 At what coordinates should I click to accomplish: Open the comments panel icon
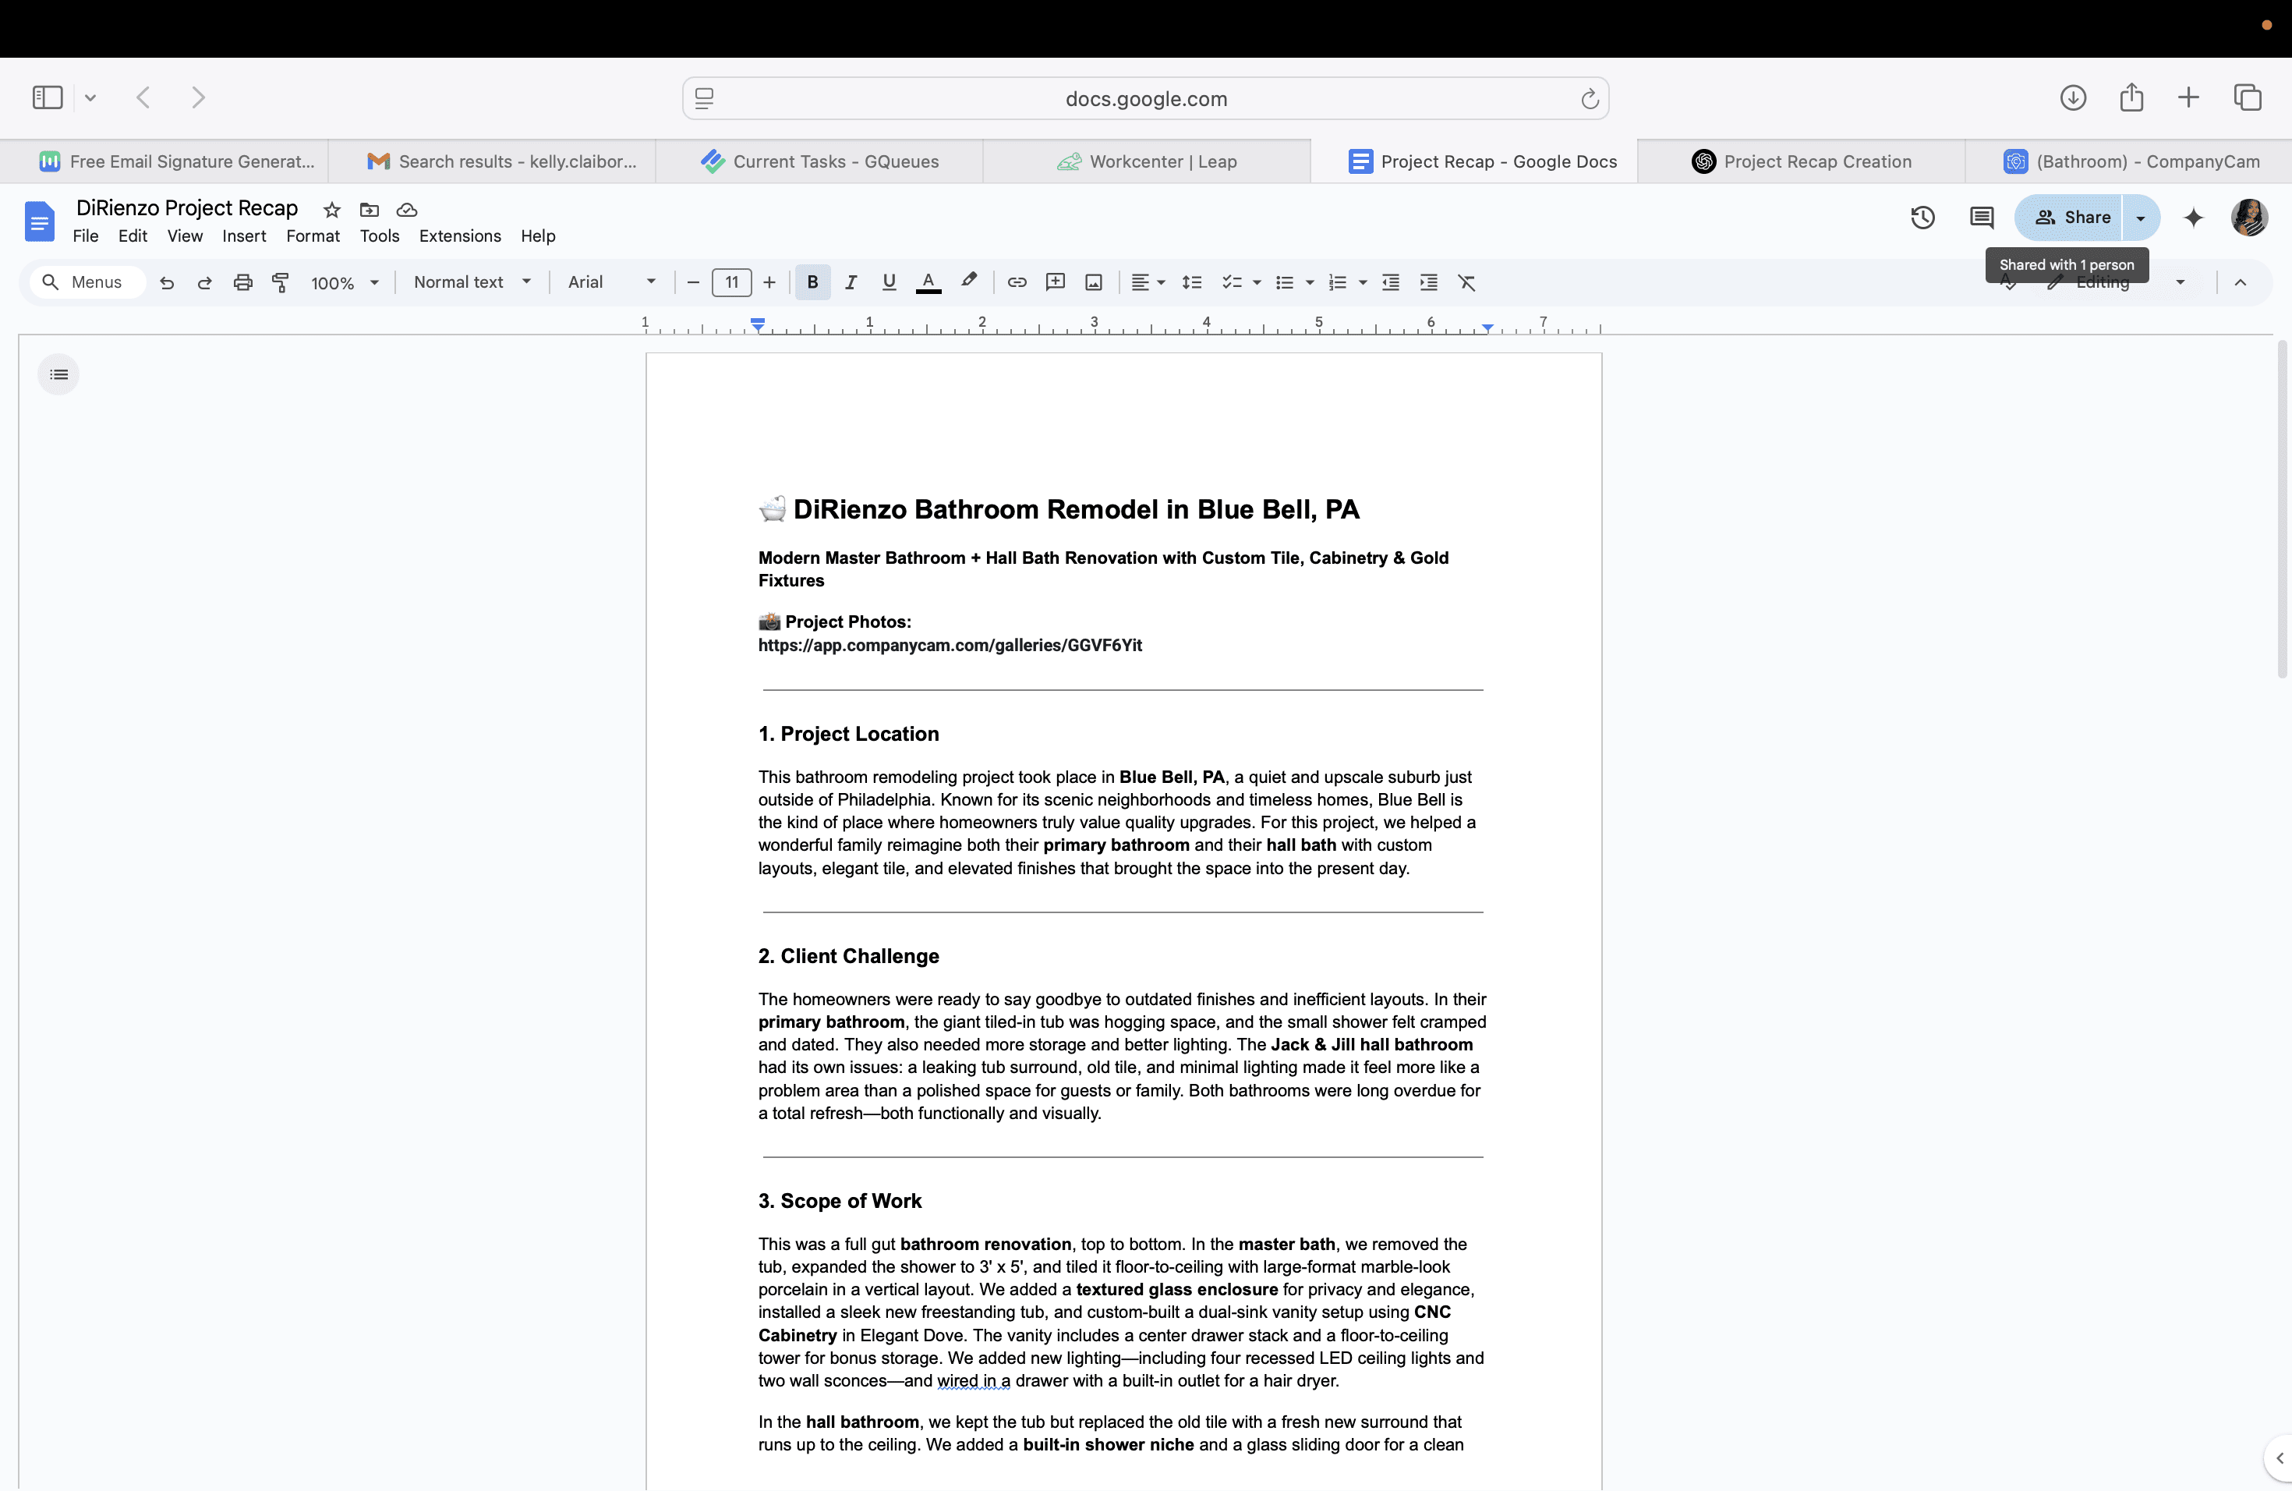pos(1982,218)
